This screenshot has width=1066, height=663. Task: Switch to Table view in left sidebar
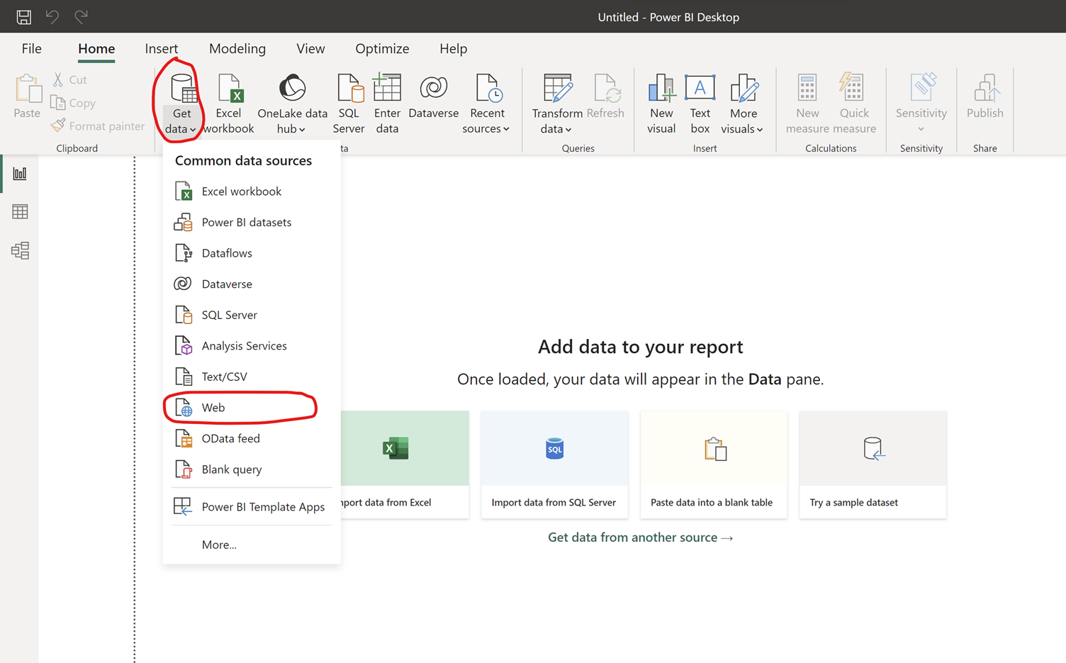pos(20,212)
